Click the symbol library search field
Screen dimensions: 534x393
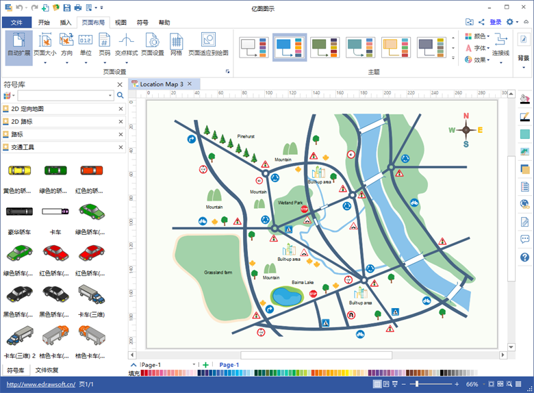(66, 95)
